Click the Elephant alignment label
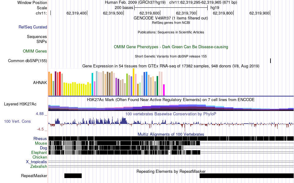This screenshot has width=294, height=183. coord(39,152)
